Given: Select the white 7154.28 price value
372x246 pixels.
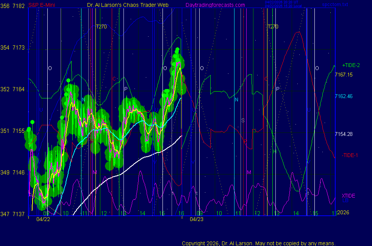Looking at the screenshot, I should coord(344,134).
